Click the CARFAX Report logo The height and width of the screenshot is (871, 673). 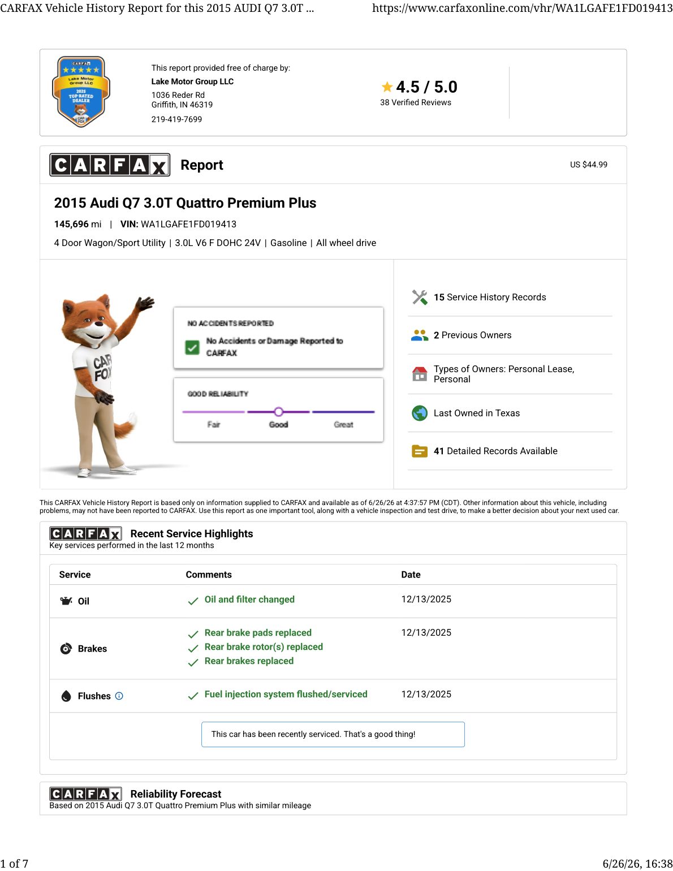pyautogui.click(x=110, y=165)
